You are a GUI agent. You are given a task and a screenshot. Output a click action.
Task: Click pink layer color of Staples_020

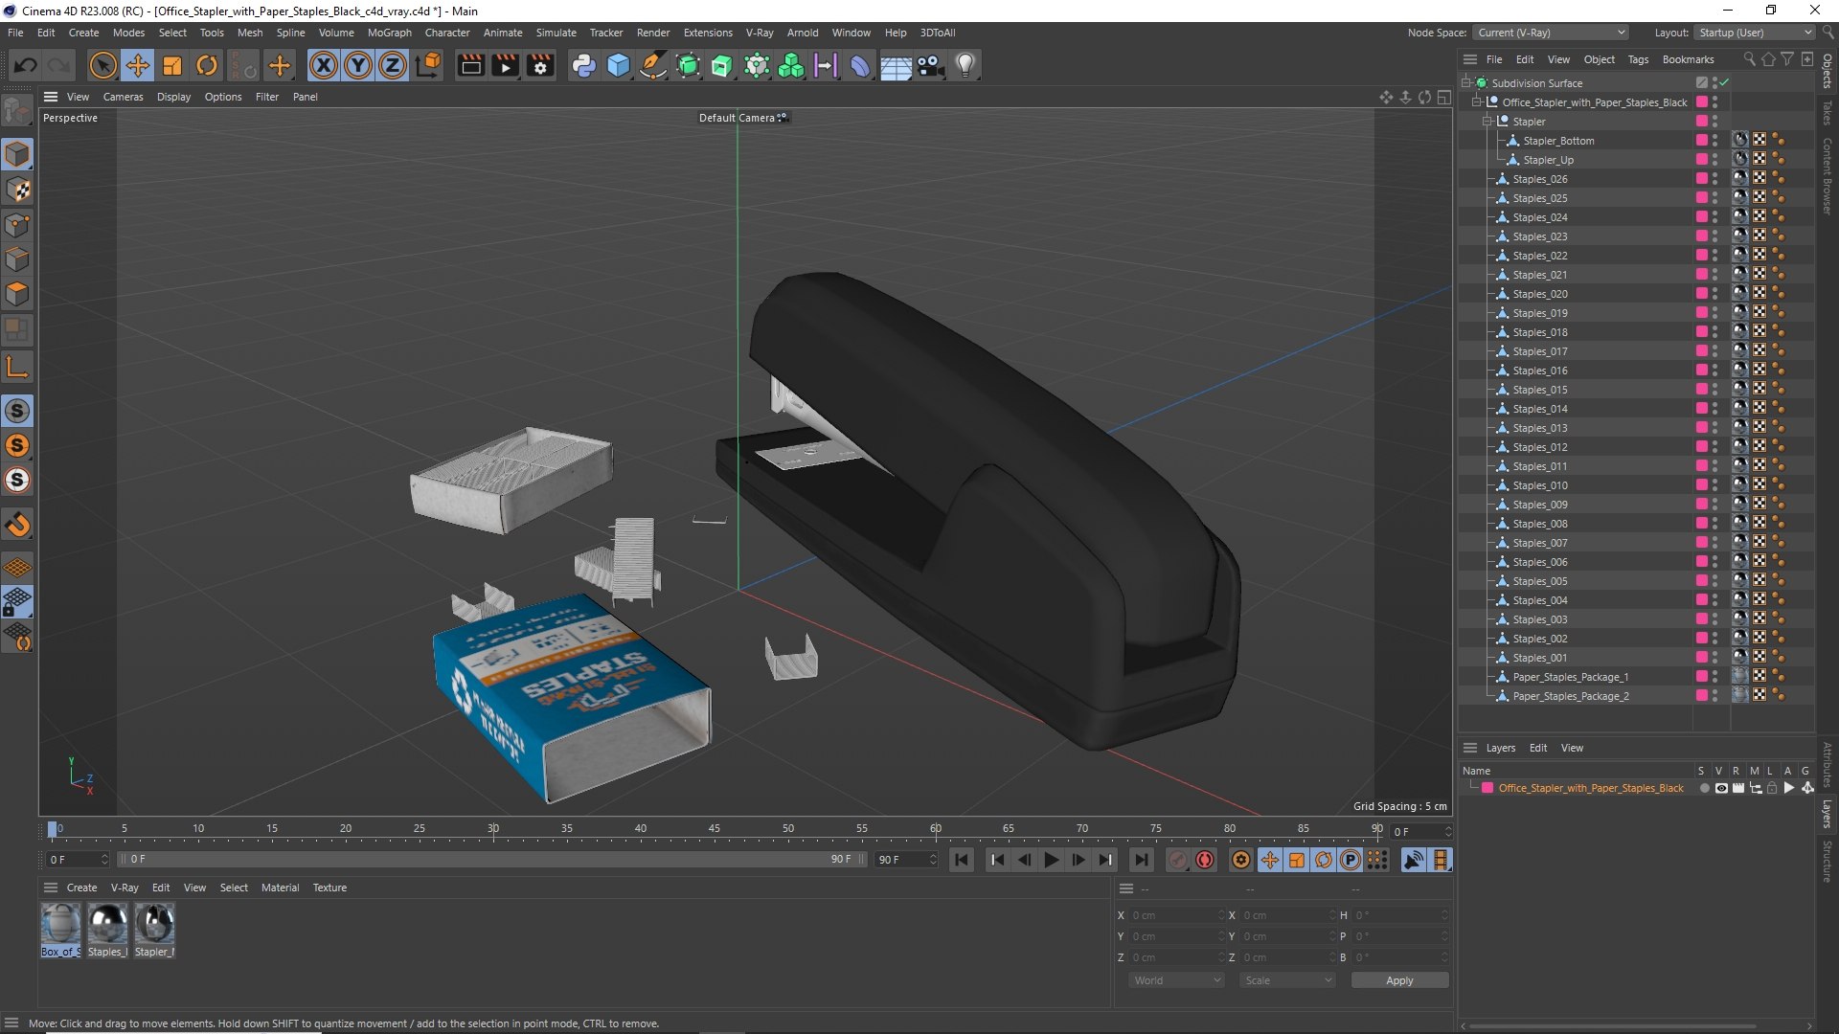pyautogui.click(x=1701, y=294)
